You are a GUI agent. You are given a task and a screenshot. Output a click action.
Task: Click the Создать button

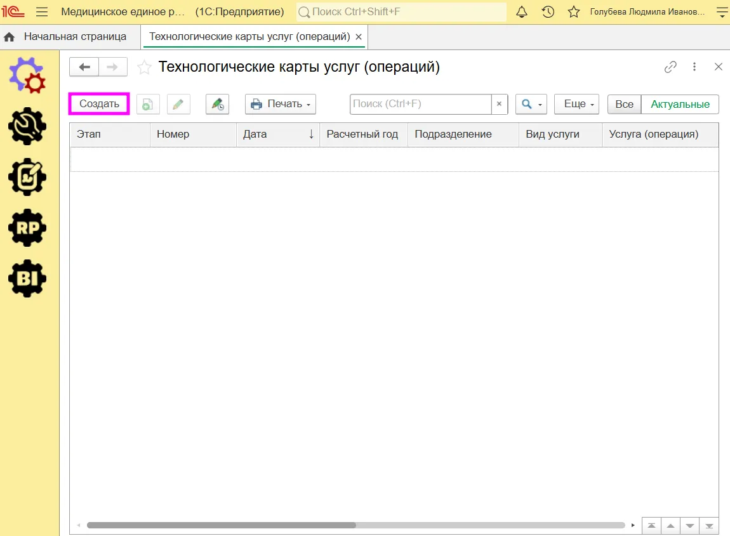click(x=99, y=104)
